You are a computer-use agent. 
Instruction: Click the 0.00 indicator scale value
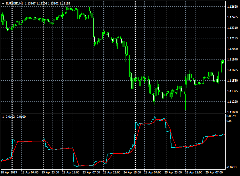pos(229,121)
